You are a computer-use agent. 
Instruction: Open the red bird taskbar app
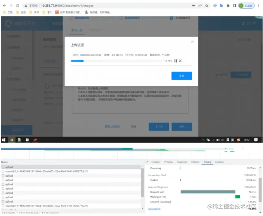pyautogui.click(x=35, y=140)
